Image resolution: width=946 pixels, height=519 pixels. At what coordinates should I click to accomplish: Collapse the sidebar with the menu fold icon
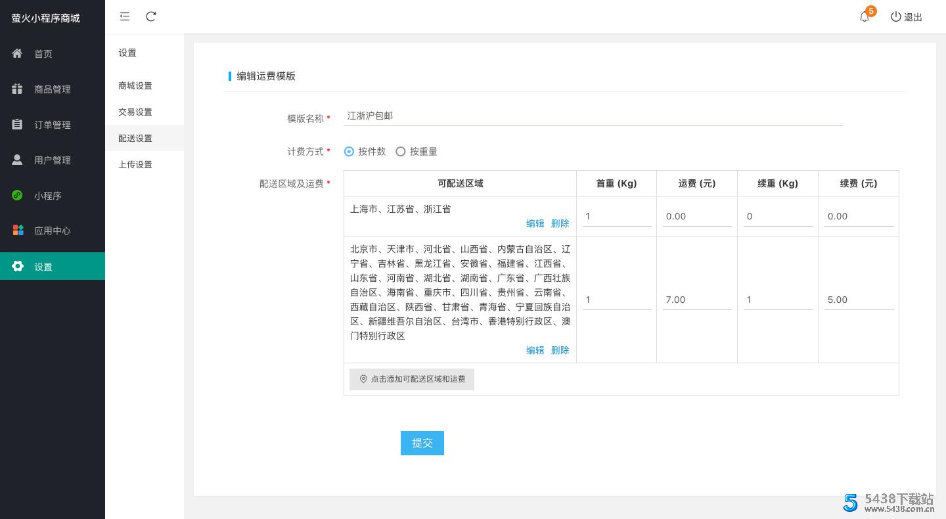point(125,16)
